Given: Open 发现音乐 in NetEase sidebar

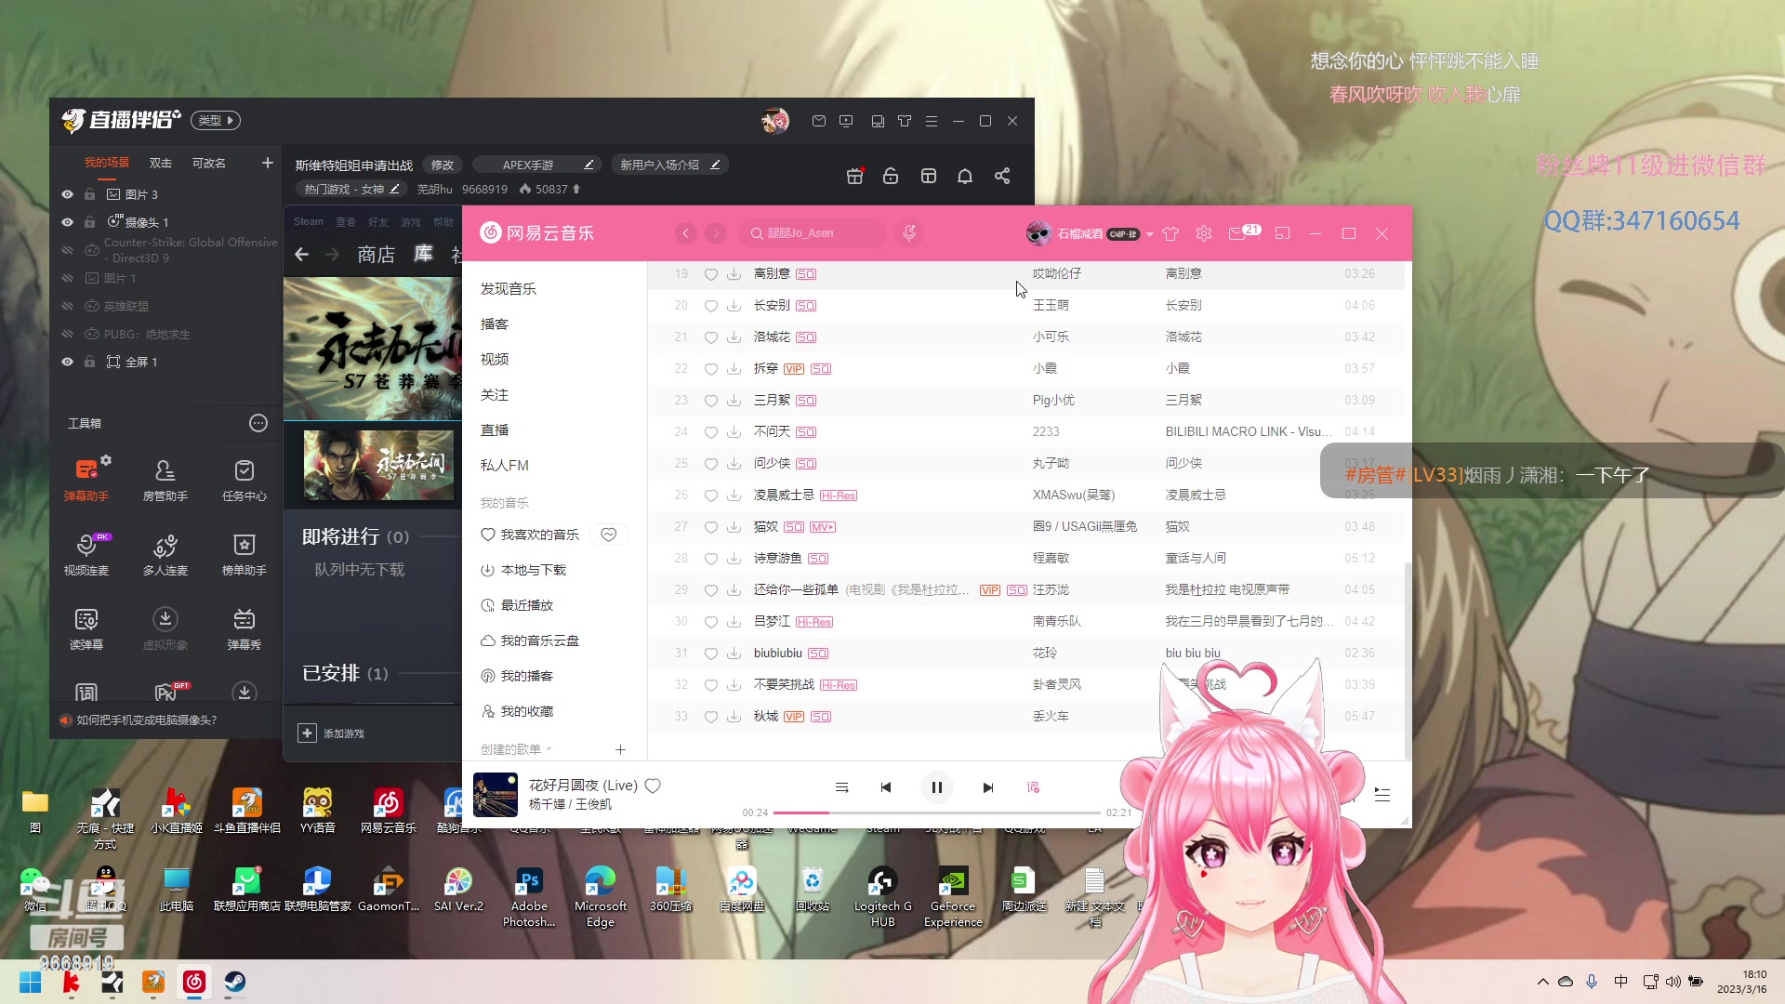Looking at the screenshot, I should (x=508, y=289).
